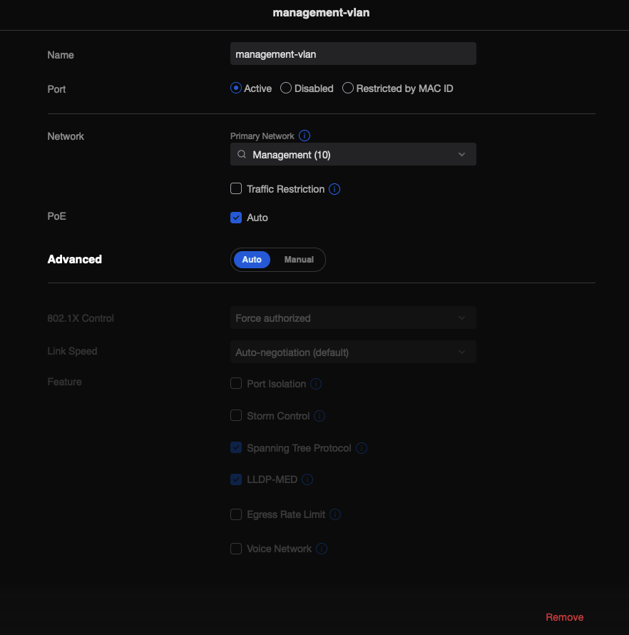Viewport: 629px width, 635px height.
Task: Click the Storm Control info icon
Action: coord(319,416)
